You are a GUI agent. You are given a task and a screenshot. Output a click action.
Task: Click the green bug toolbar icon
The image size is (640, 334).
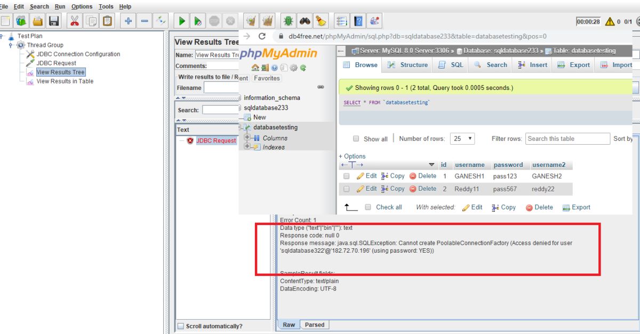(x=288, y=21)
